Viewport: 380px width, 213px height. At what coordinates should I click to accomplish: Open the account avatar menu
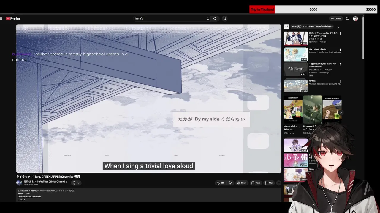tap(355, 19)
